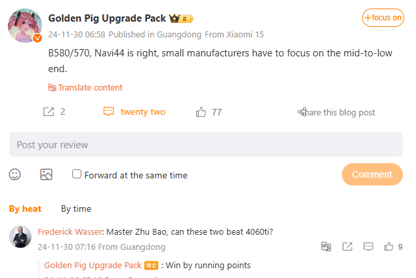The width and height of the screenshot is (416, 278).
Task: Click the Post your review field
Action: tap(205, 144)
